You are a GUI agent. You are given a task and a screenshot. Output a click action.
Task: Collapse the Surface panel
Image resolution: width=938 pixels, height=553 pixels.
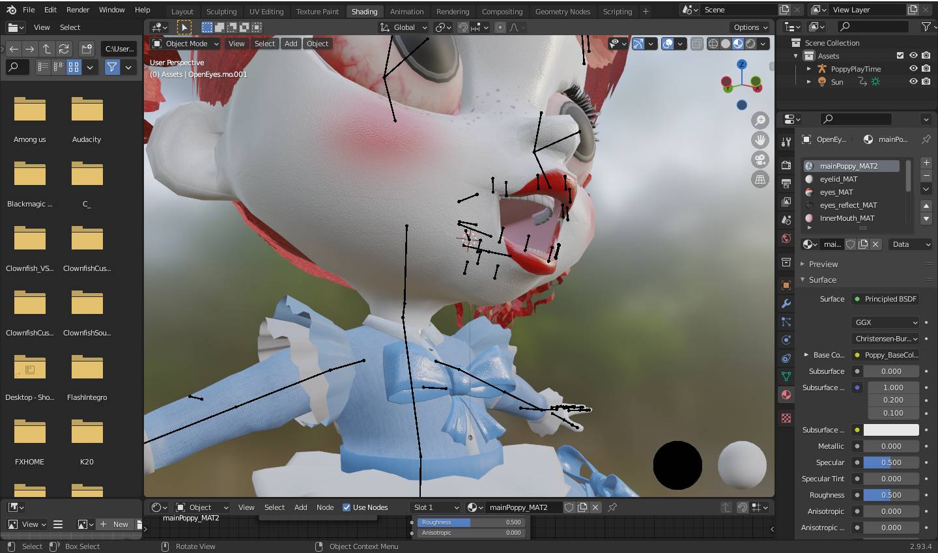pyautogui.click(x=803, y=280)
